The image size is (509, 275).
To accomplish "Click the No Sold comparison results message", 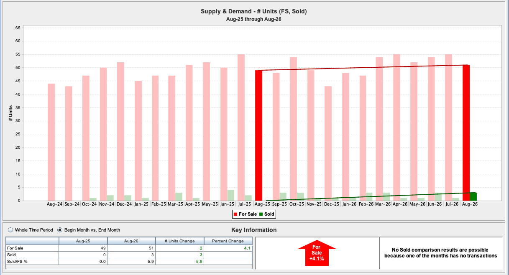I will click(x=441, y=252).
